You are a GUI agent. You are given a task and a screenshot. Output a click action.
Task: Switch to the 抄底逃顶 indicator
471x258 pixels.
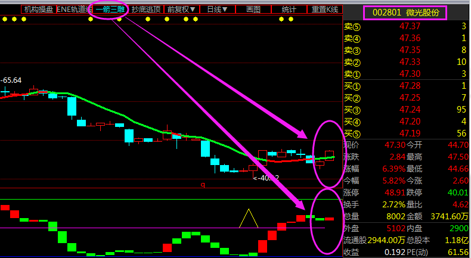[145, 10]
